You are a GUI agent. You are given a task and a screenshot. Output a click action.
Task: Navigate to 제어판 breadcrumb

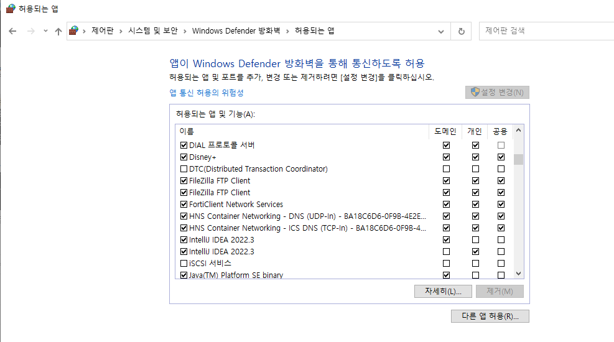(103, 30)
